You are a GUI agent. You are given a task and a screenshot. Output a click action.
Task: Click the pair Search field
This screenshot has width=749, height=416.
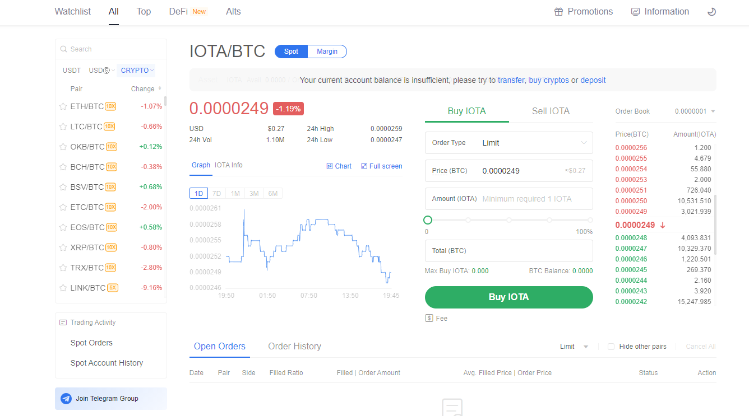click(x=111, y=49)
